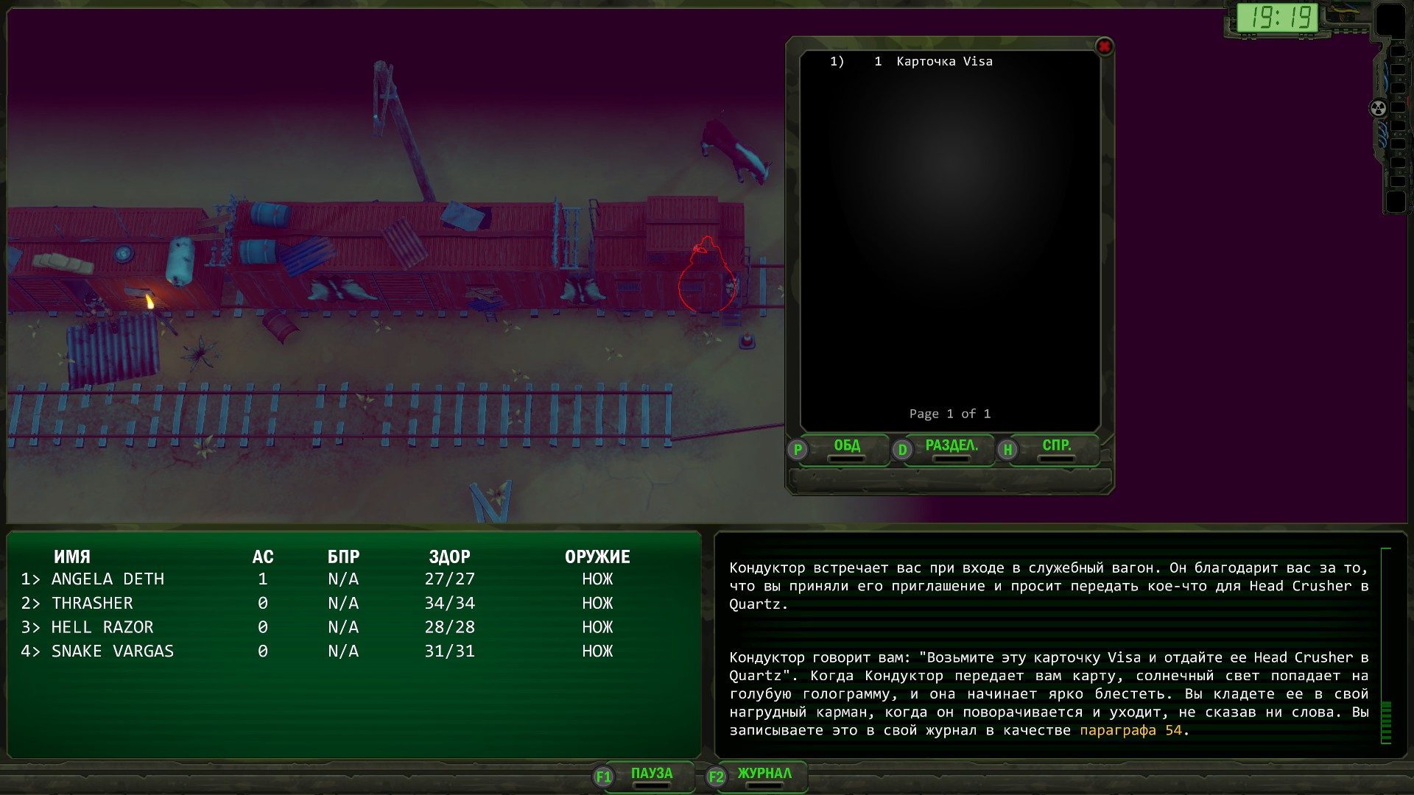The width and height of the screenshot is (1414, 795).
Task: Click the параграфа 54 link
Action: click(x=1130, y=730)
